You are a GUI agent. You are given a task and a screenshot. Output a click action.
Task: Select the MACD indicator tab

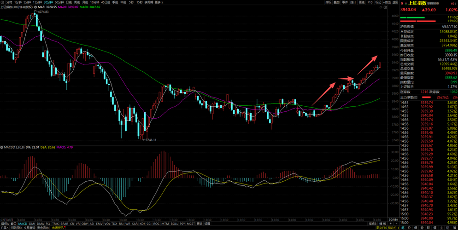[x=23, y=224]
